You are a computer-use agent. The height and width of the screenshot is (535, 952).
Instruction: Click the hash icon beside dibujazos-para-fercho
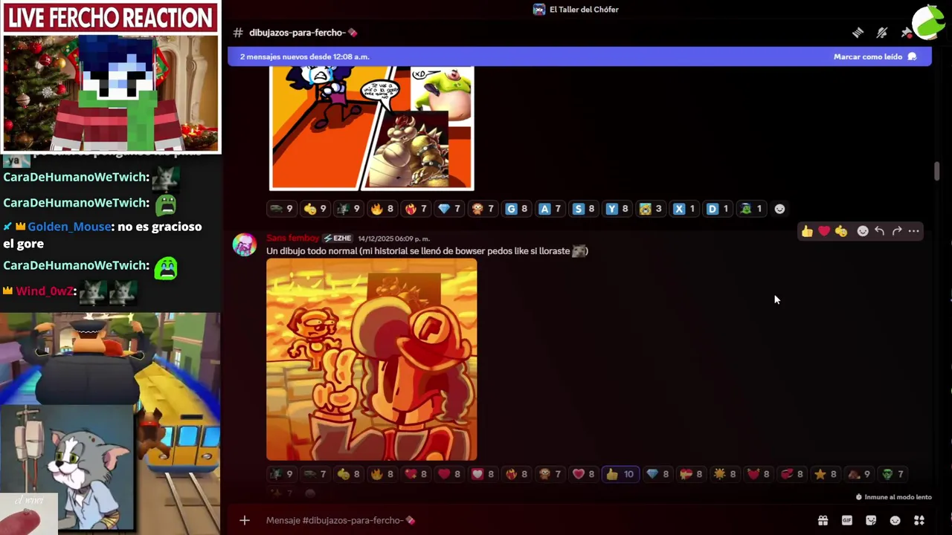(x=238, y=33)
